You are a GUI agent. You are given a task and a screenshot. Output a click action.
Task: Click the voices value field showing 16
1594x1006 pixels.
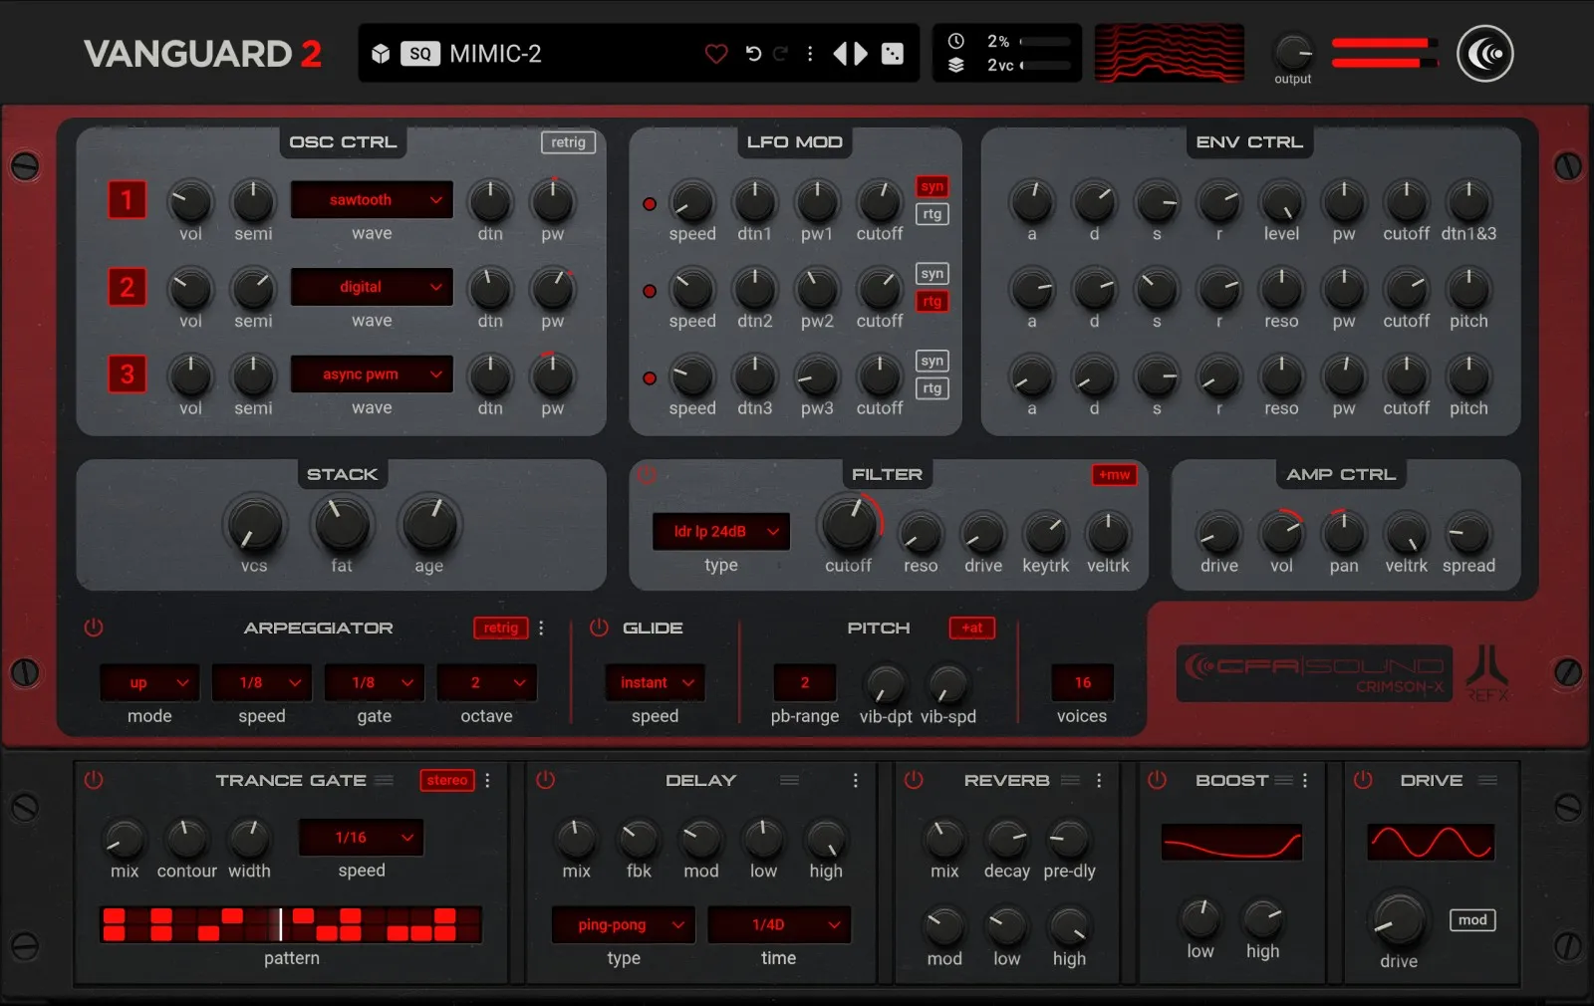click(x=1082, y=682)
